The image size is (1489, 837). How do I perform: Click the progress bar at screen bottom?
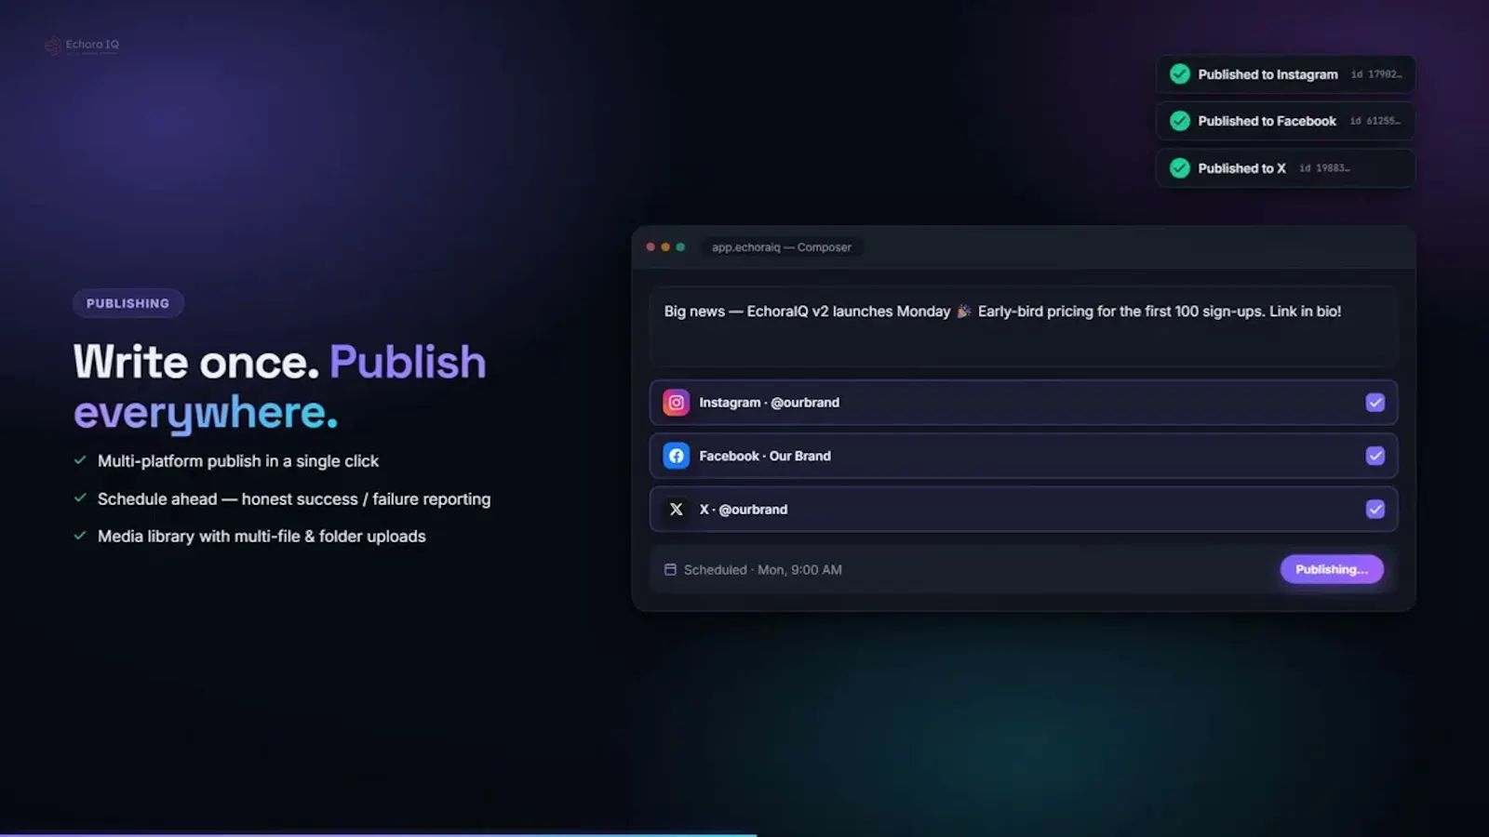(378, 834)
